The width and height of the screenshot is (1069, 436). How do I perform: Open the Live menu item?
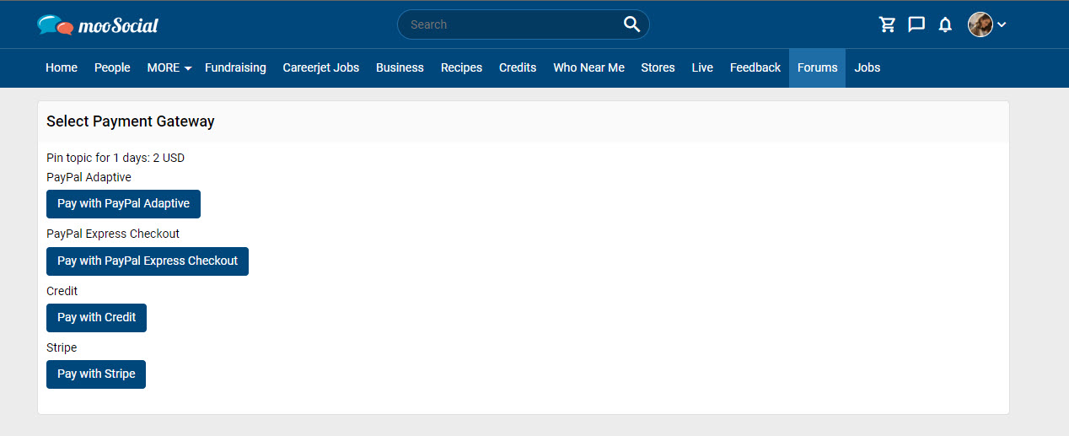click(x=702, y=67)
